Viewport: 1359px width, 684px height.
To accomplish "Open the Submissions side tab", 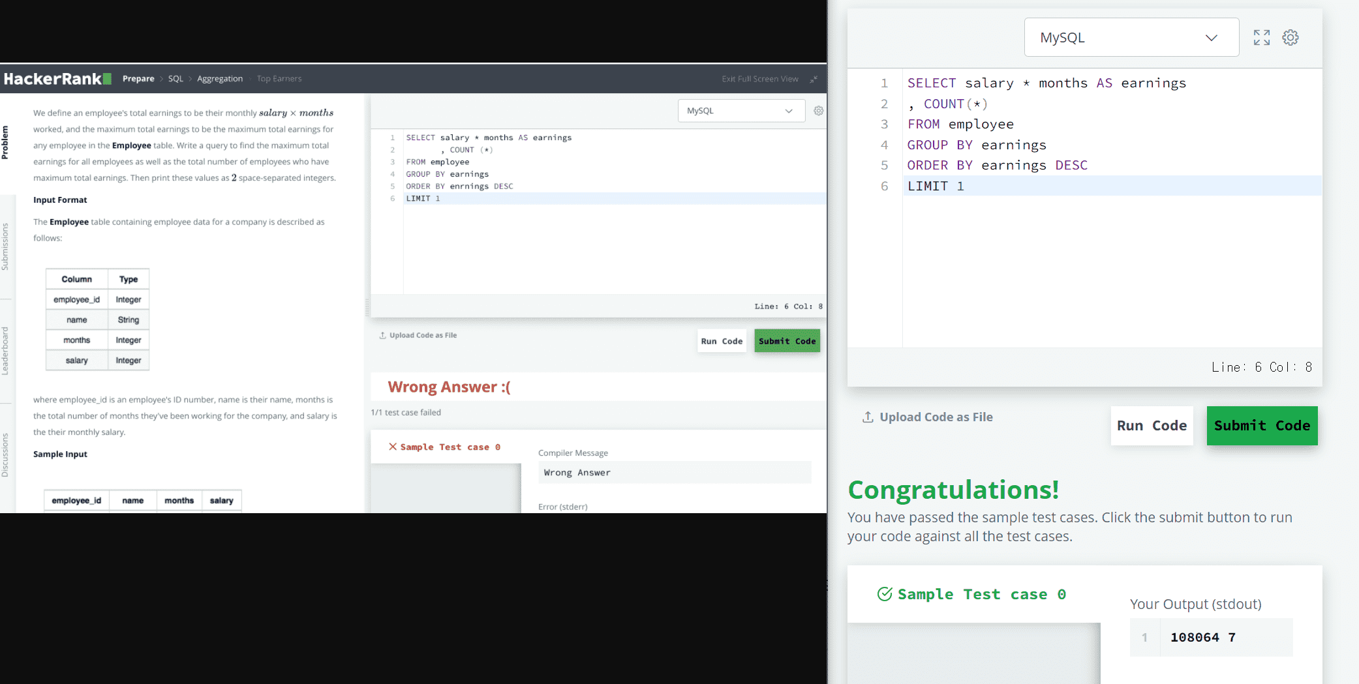I will pos(5,246).
